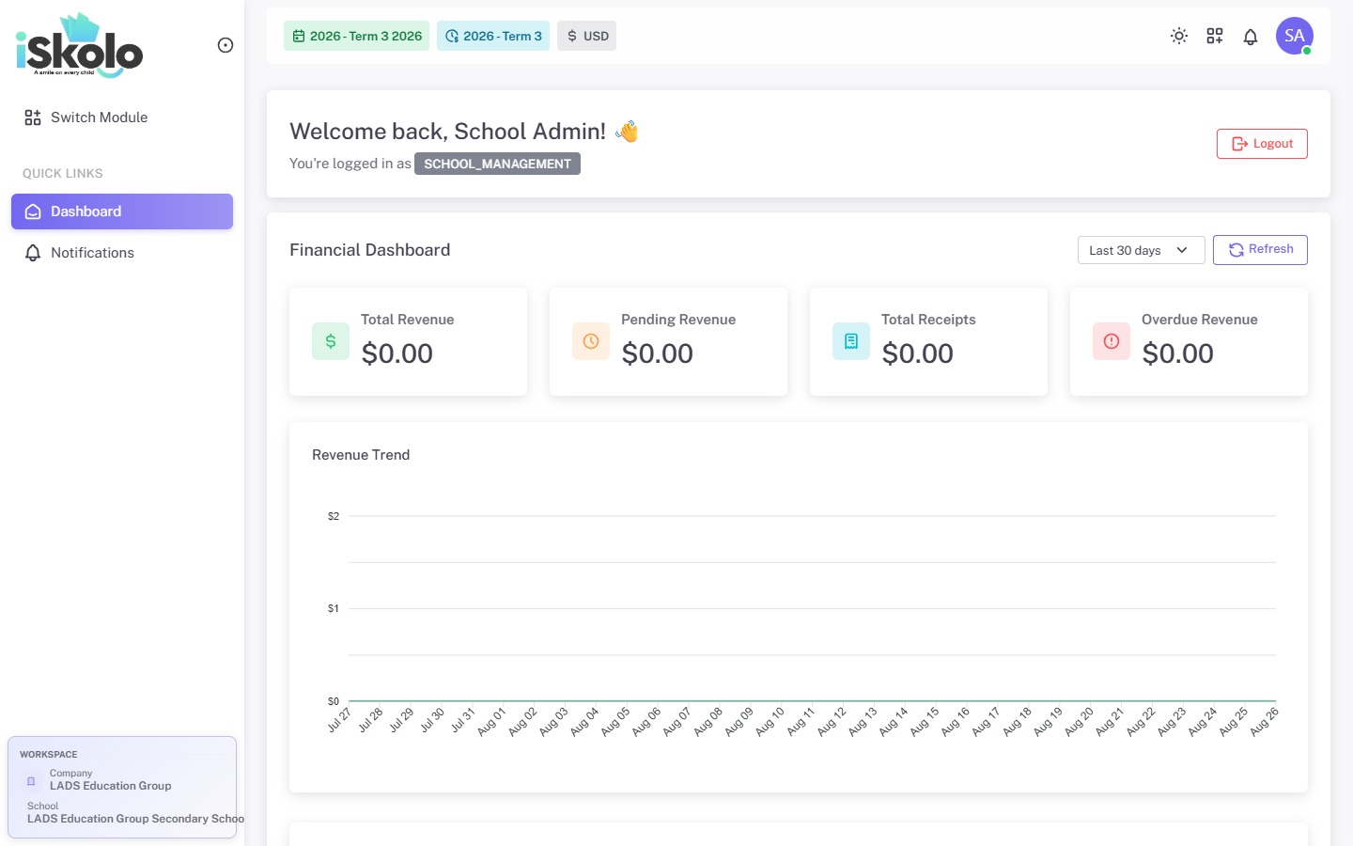Click Pending Revenue $0.00 value

click(658, 353)
